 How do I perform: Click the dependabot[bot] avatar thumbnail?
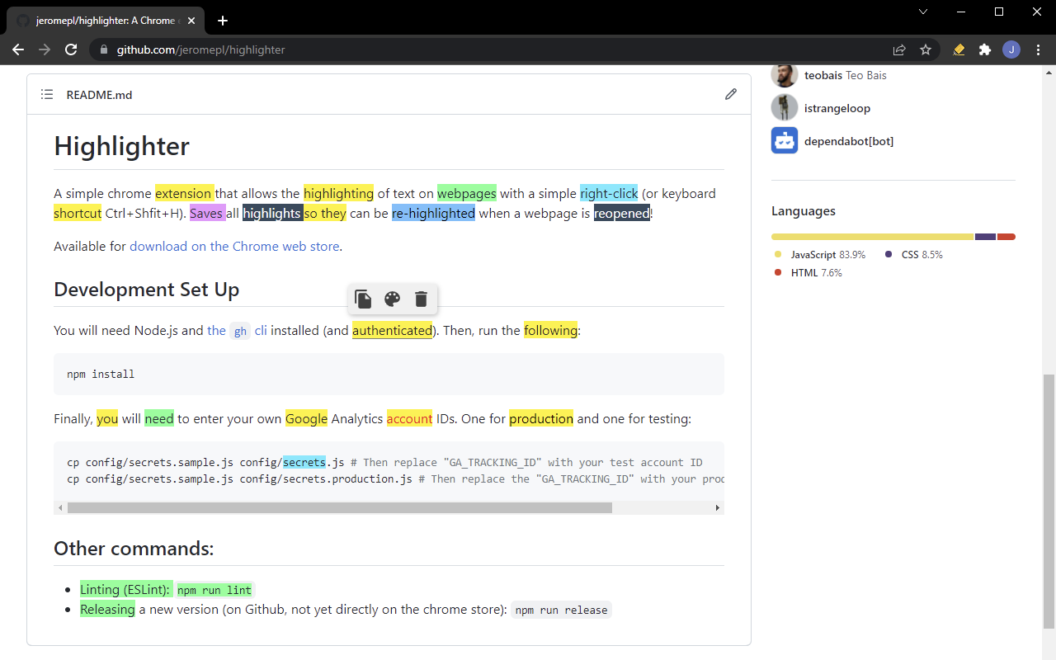[784, 140]
